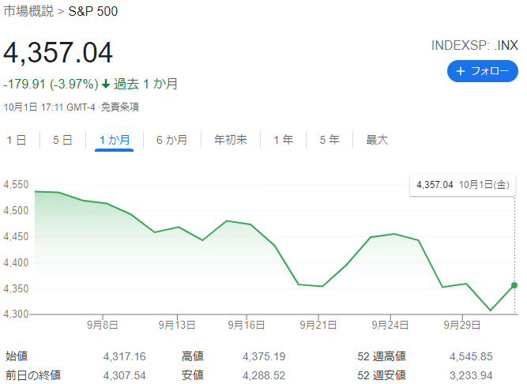
Task: Switch chart to 5 年 range
Action: 329,140
